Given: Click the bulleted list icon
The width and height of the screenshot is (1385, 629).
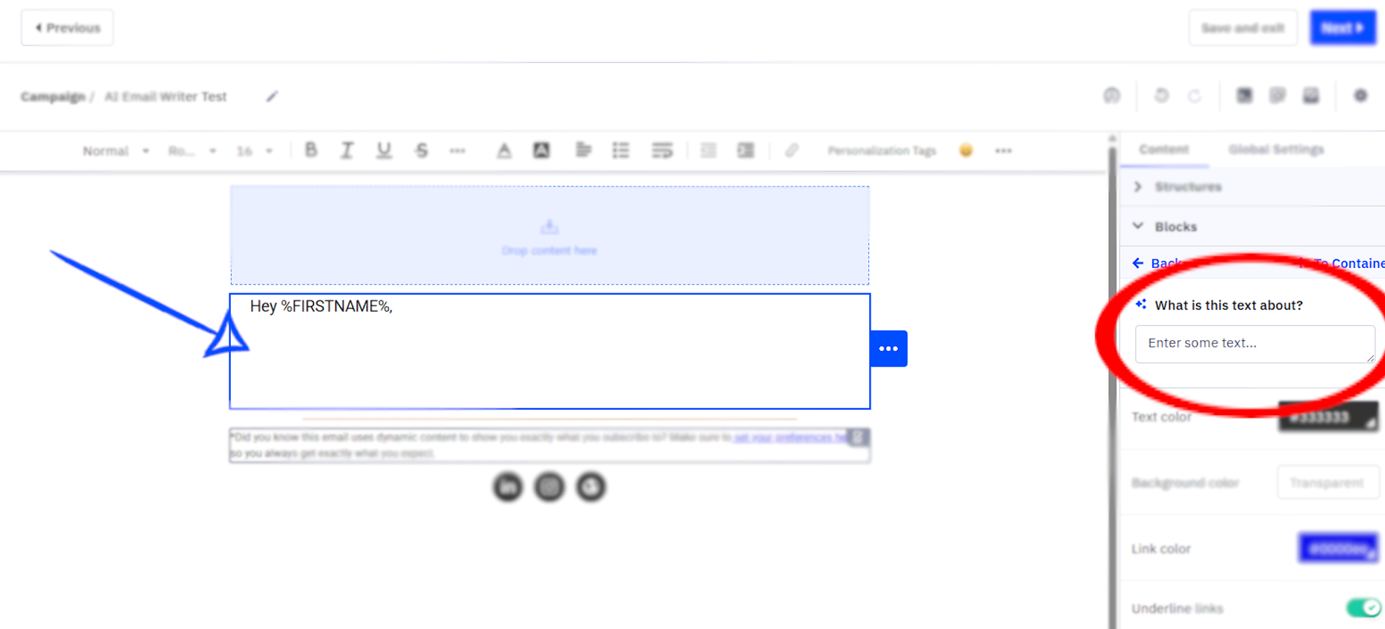Looking at the screenshot, I should point(620,150).
